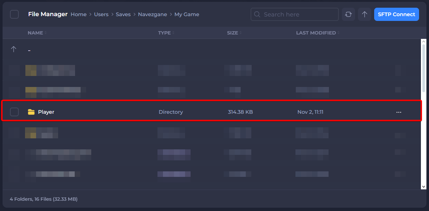Click the yellow folder icon for Player

coord(31,112)
